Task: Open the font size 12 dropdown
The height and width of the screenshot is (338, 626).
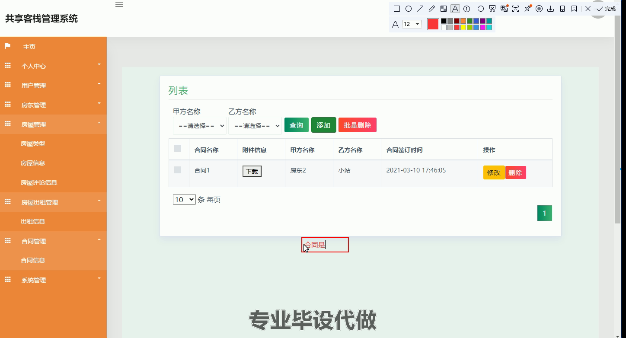Action: click(x=412, y=24)
